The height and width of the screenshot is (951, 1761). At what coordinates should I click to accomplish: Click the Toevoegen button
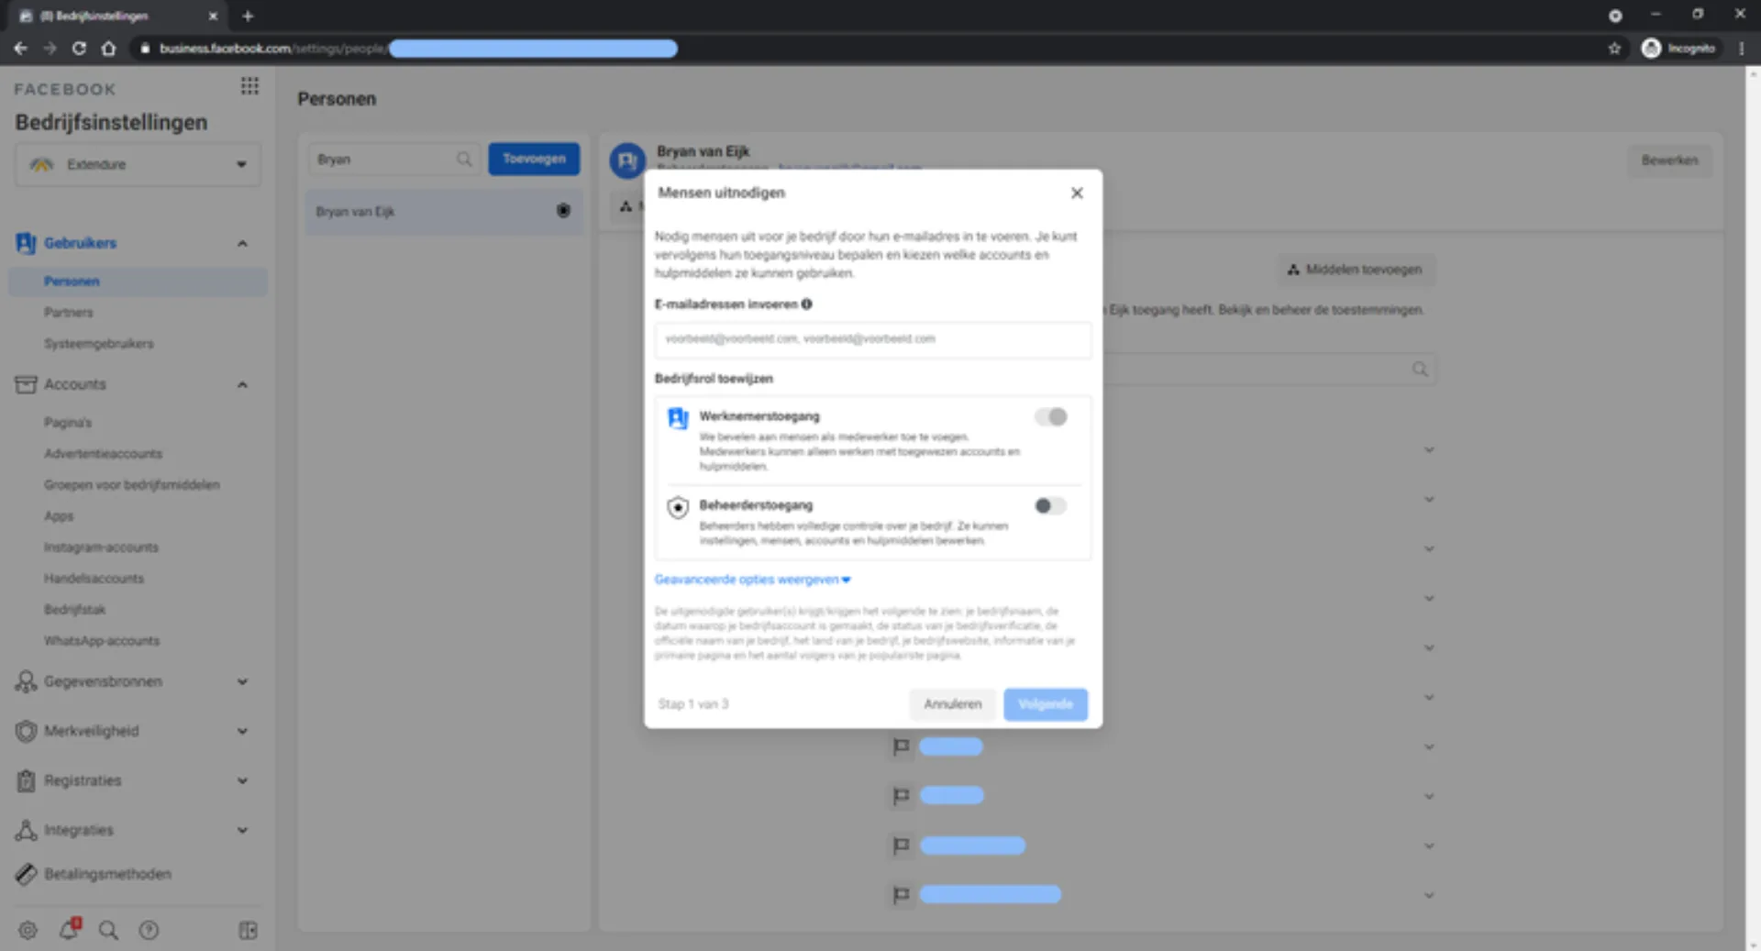[534, 160]
